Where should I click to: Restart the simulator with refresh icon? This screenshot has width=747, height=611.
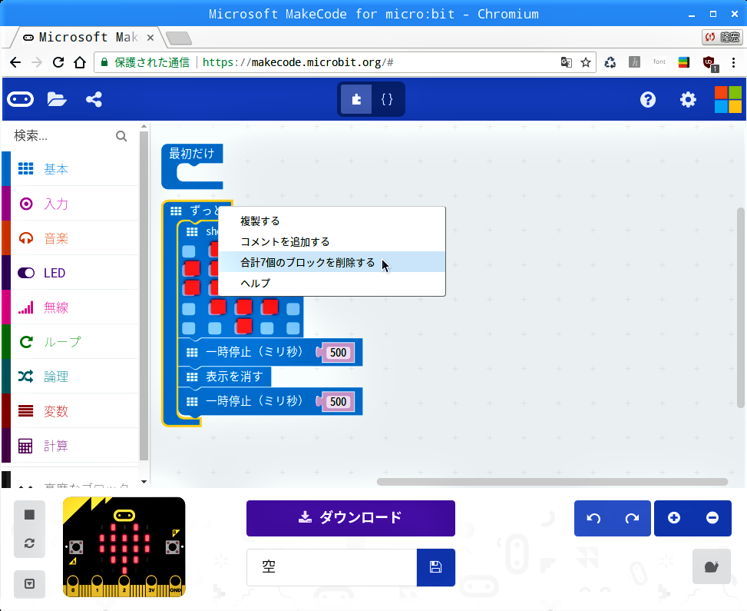tap(29, 543)
